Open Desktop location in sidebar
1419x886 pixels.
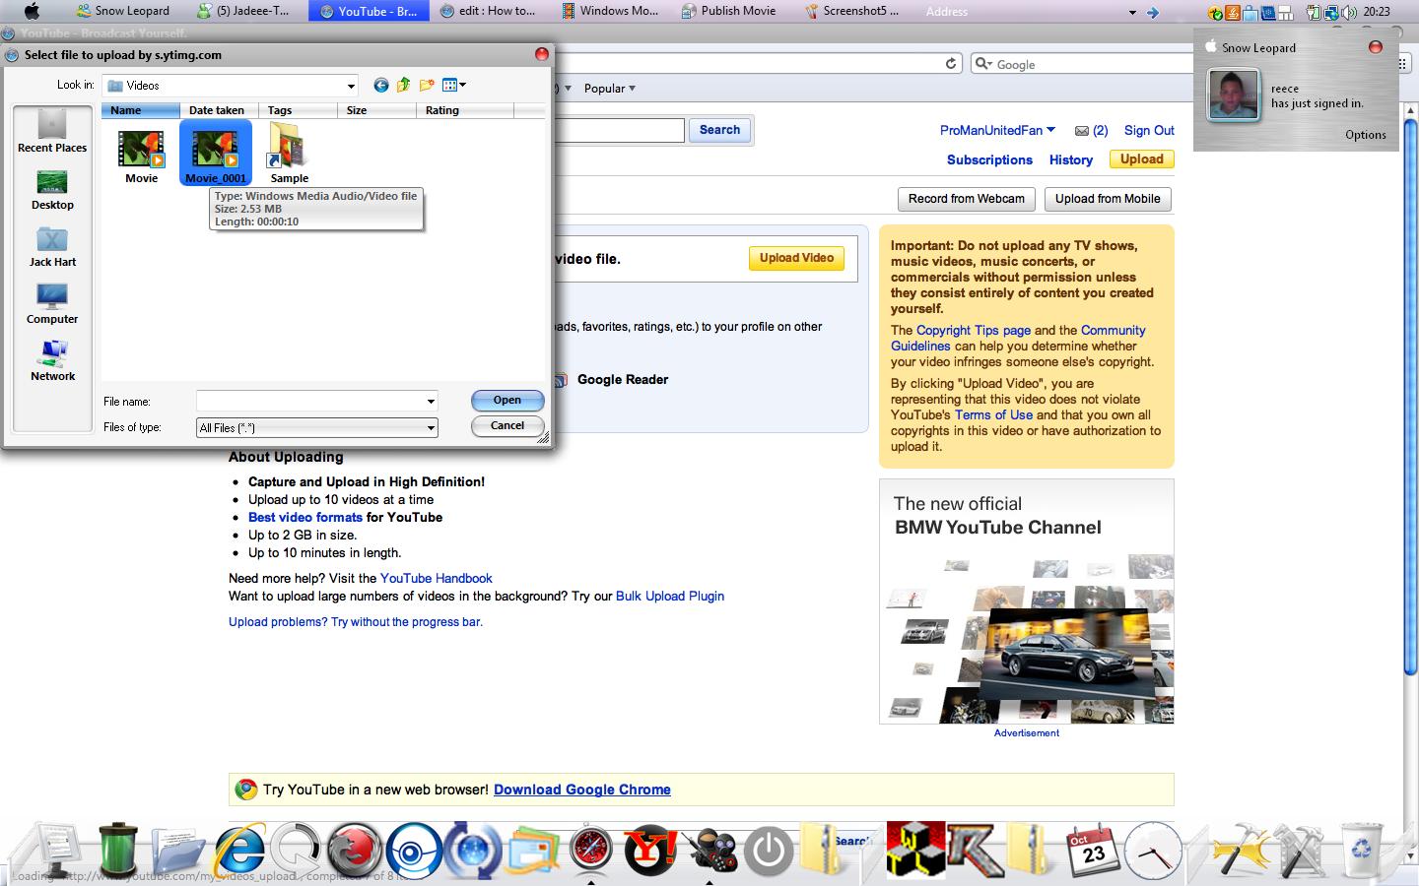(52, 190)
